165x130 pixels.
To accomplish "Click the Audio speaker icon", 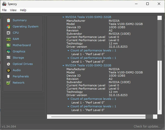I will [x=8, y=70].
